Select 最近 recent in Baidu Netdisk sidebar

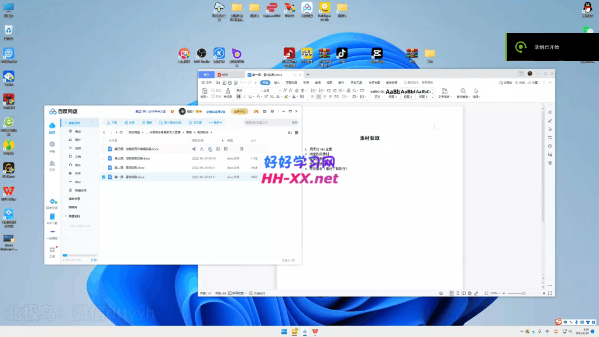pos(78,131)
